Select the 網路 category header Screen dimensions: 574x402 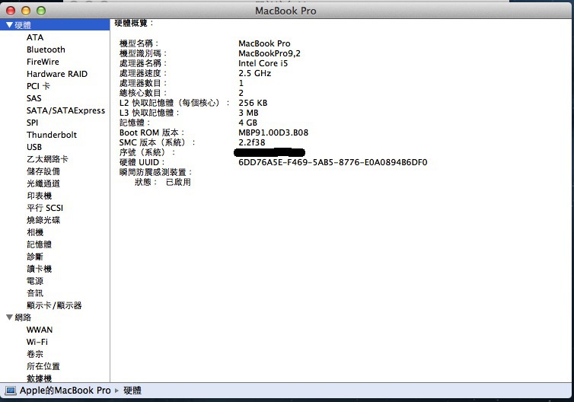click(23, 317)
